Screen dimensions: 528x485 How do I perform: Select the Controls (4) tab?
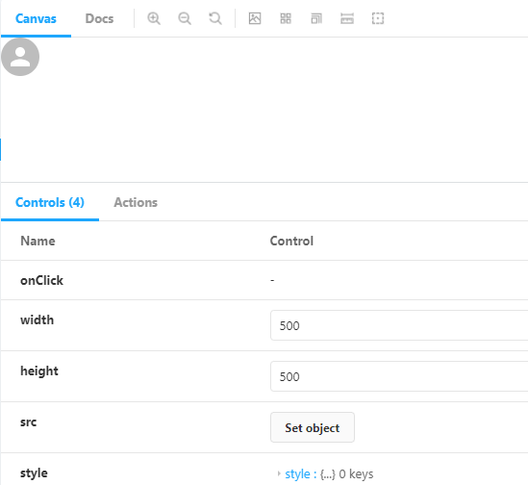coord(50,202)
